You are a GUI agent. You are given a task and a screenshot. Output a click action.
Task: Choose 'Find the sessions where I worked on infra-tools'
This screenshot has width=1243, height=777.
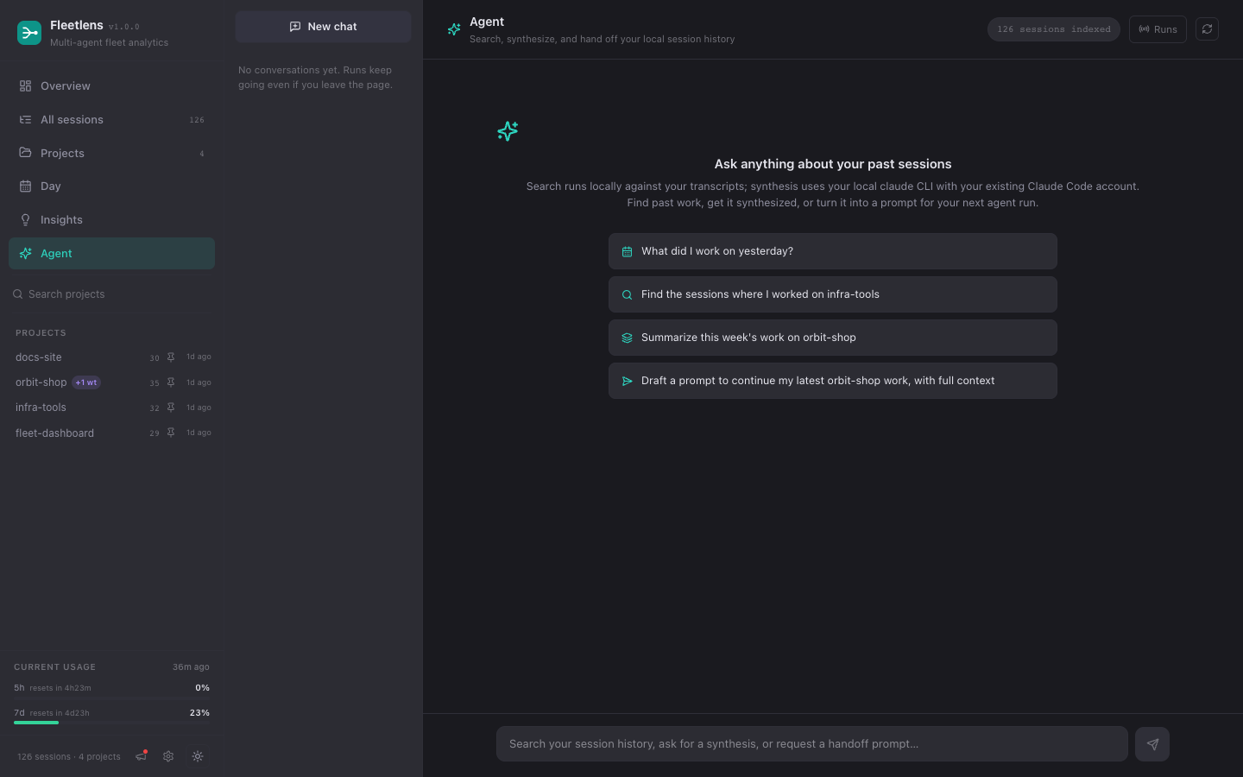(x=833, y=294)
